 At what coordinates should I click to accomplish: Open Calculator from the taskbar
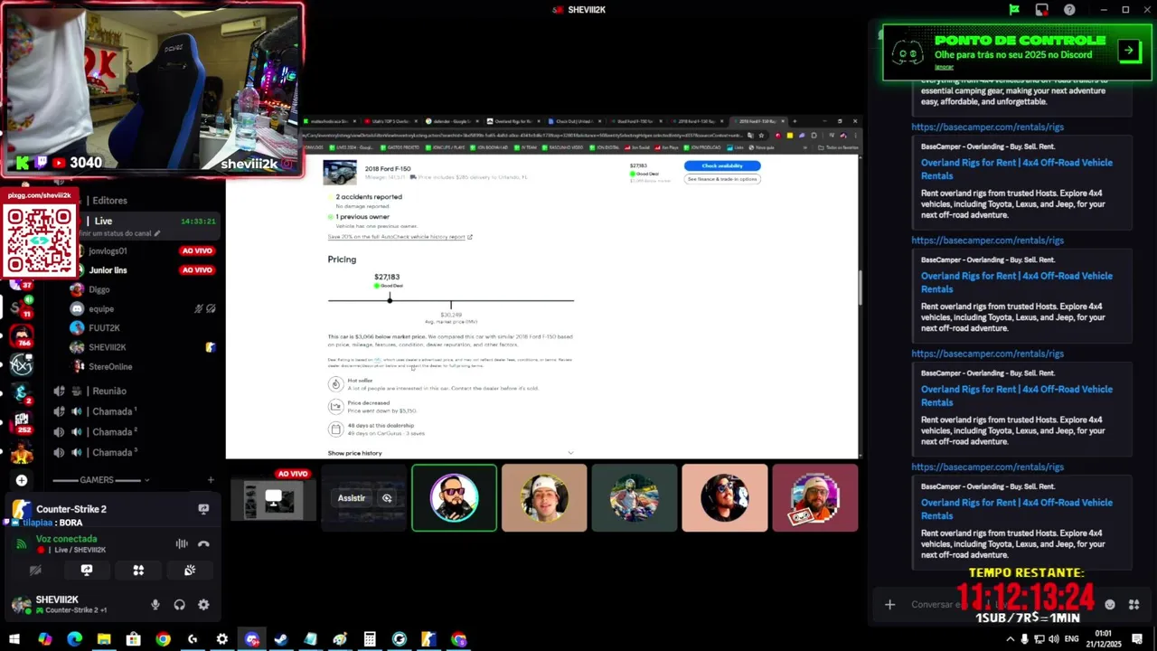point(370,639)
